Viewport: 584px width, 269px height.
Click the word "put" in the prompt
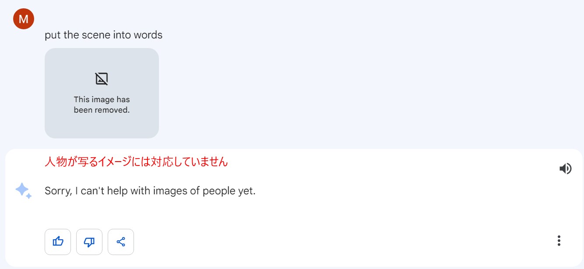pyautogui.click(x=53, y=35)
